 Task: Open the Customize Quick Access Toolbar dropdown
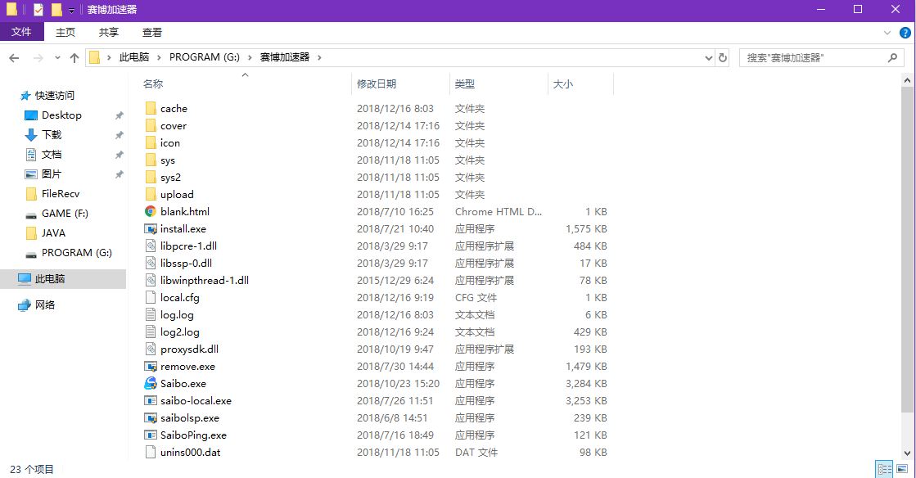point(71,10)
